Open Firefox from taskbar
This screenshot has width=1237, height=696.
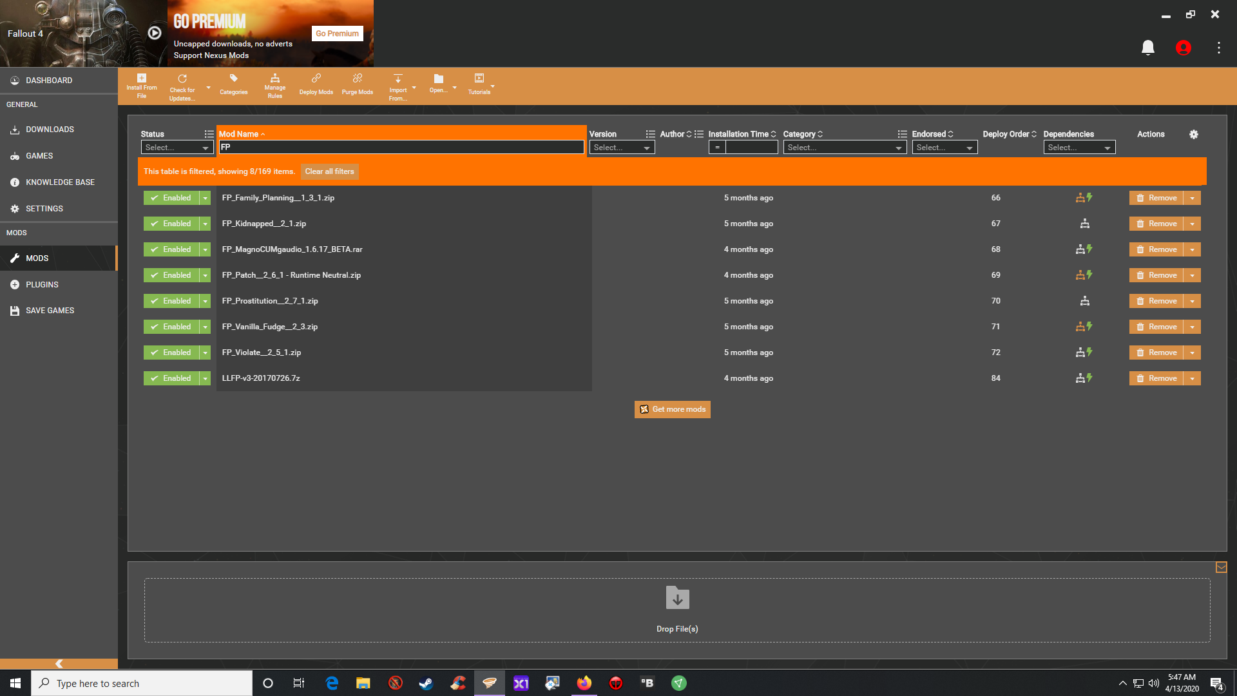tap(584, 683)
